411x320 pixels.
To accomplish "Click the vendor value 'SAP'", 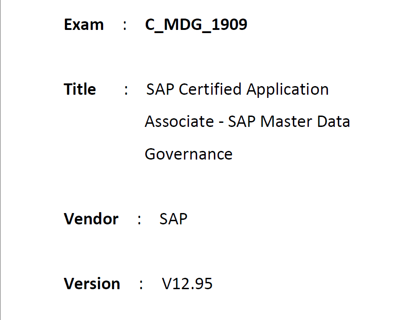I will pyautogui.click(x=173, y=219).
